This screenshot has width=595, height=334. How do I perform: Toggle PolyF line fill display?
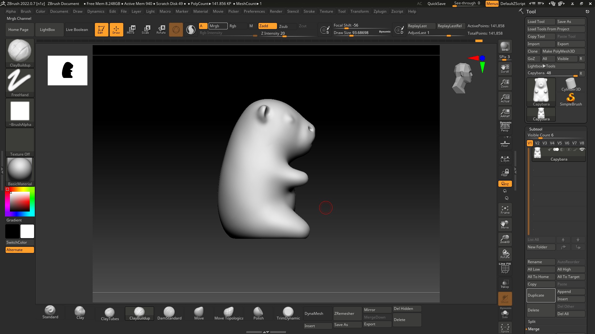click(x=505, y=268)
